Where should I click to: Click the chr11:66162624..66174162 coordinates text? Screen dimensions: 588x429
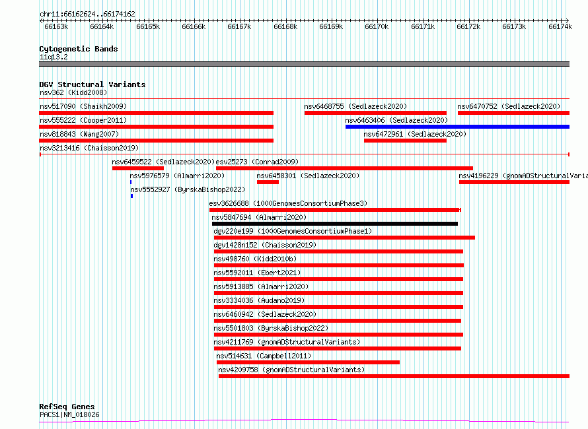tap(87, 15)
